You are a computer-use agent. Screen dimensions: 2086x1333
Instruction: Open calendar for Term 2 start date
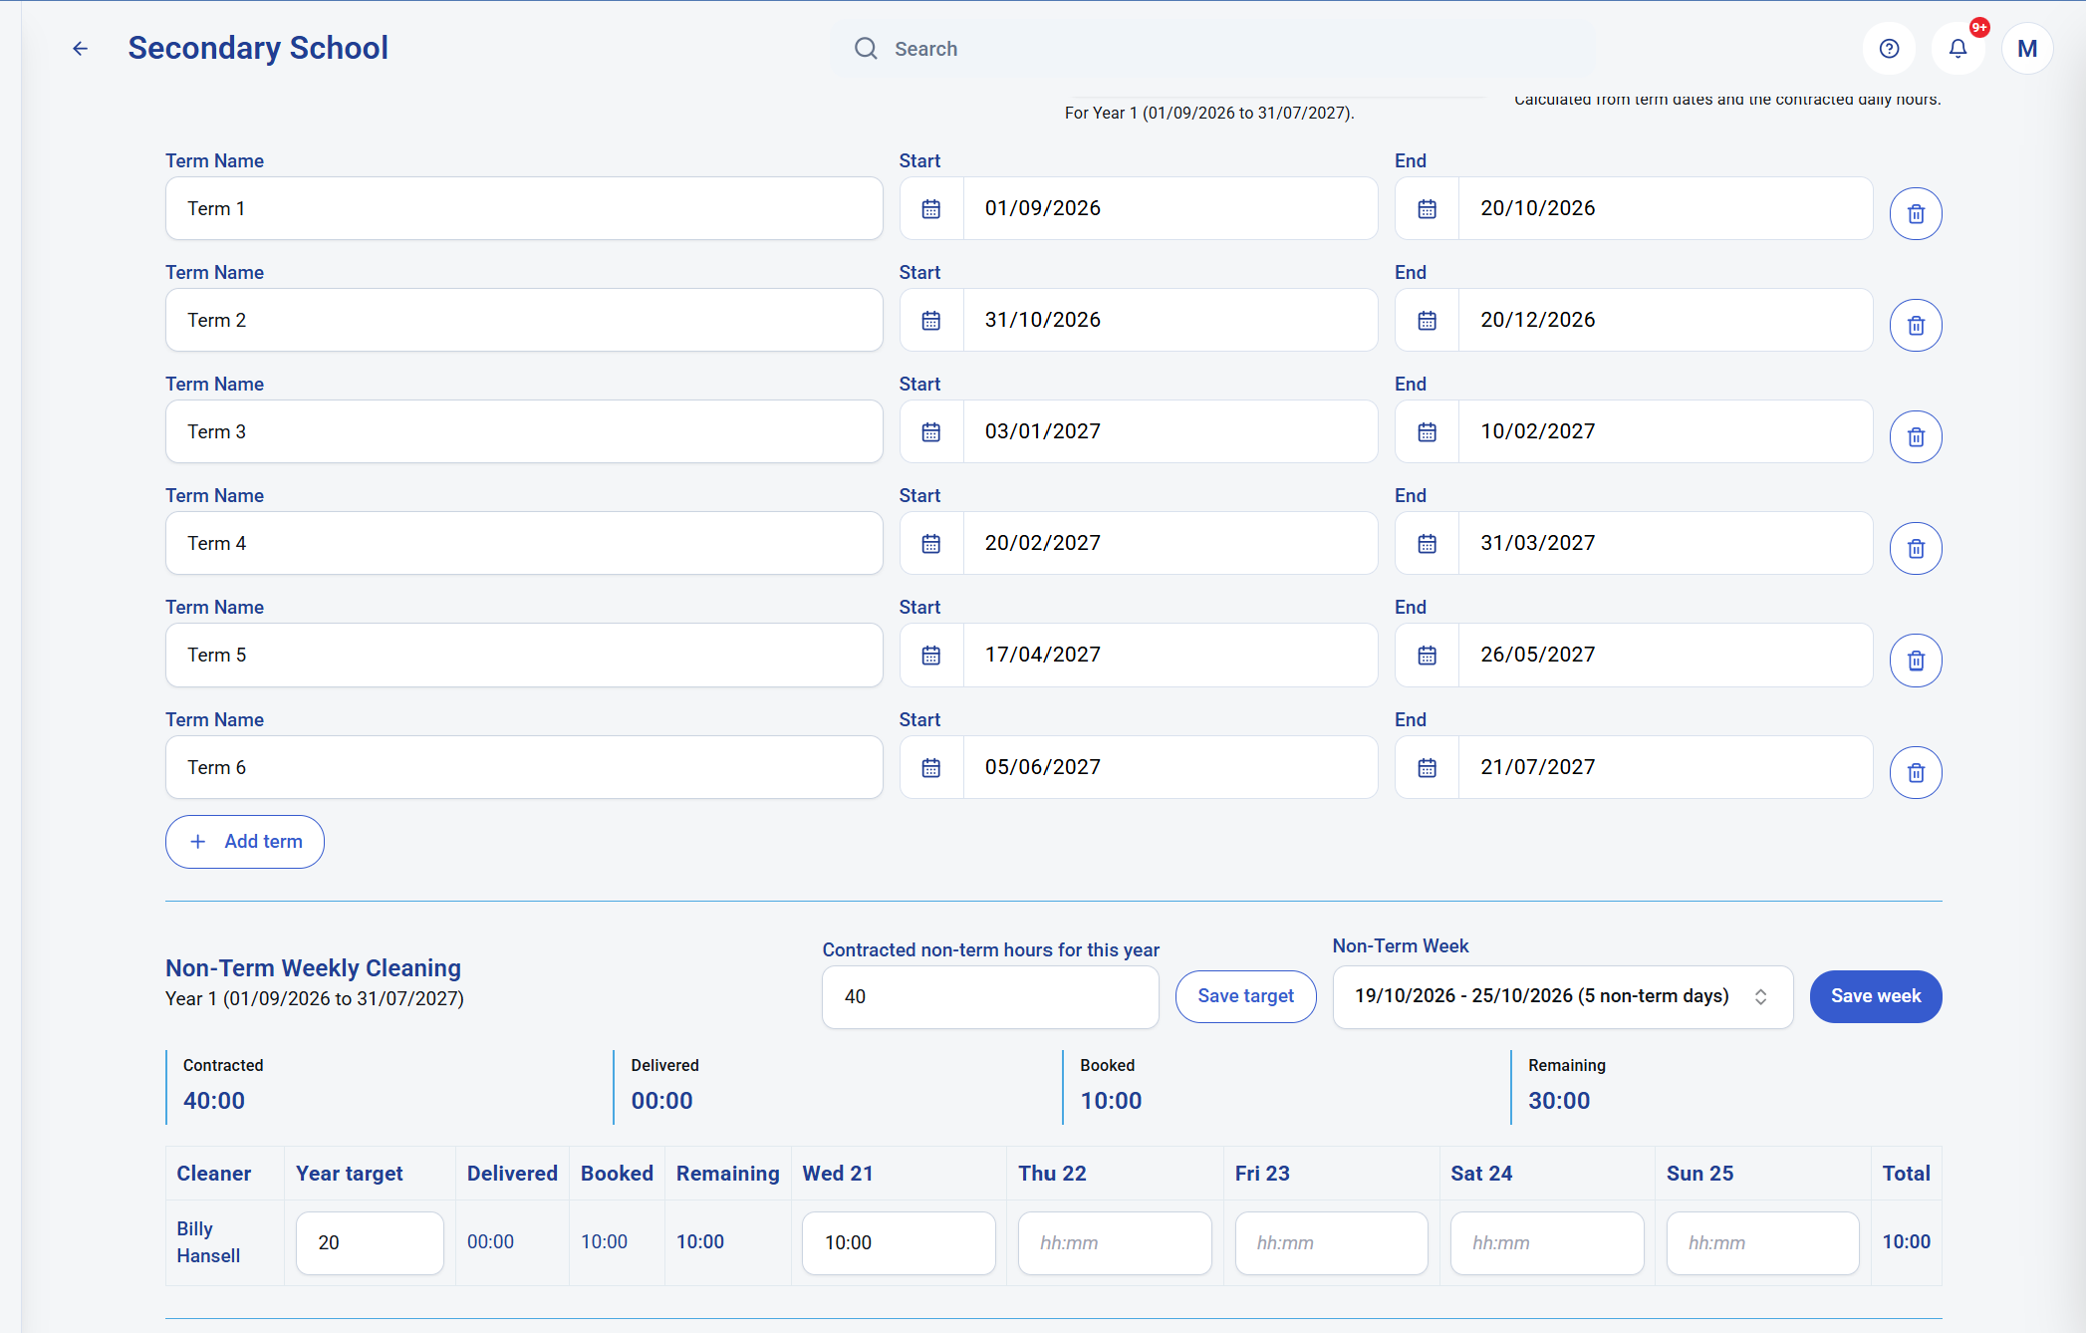pyautogui.click(x=931, y=320)
